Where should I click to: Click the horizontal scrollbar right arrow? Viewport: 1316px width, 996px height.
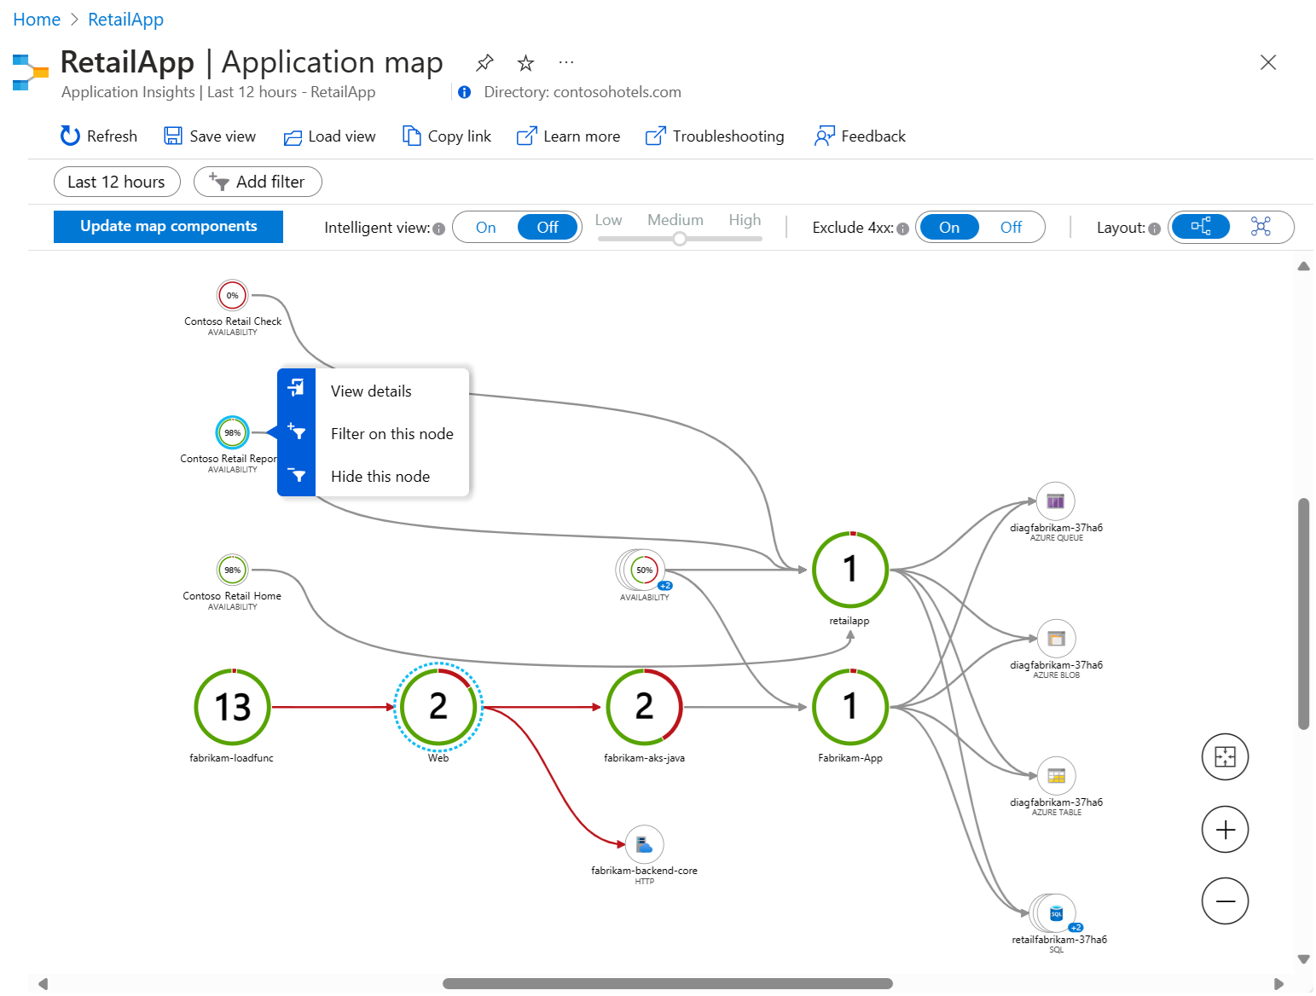coord(1278,984)
